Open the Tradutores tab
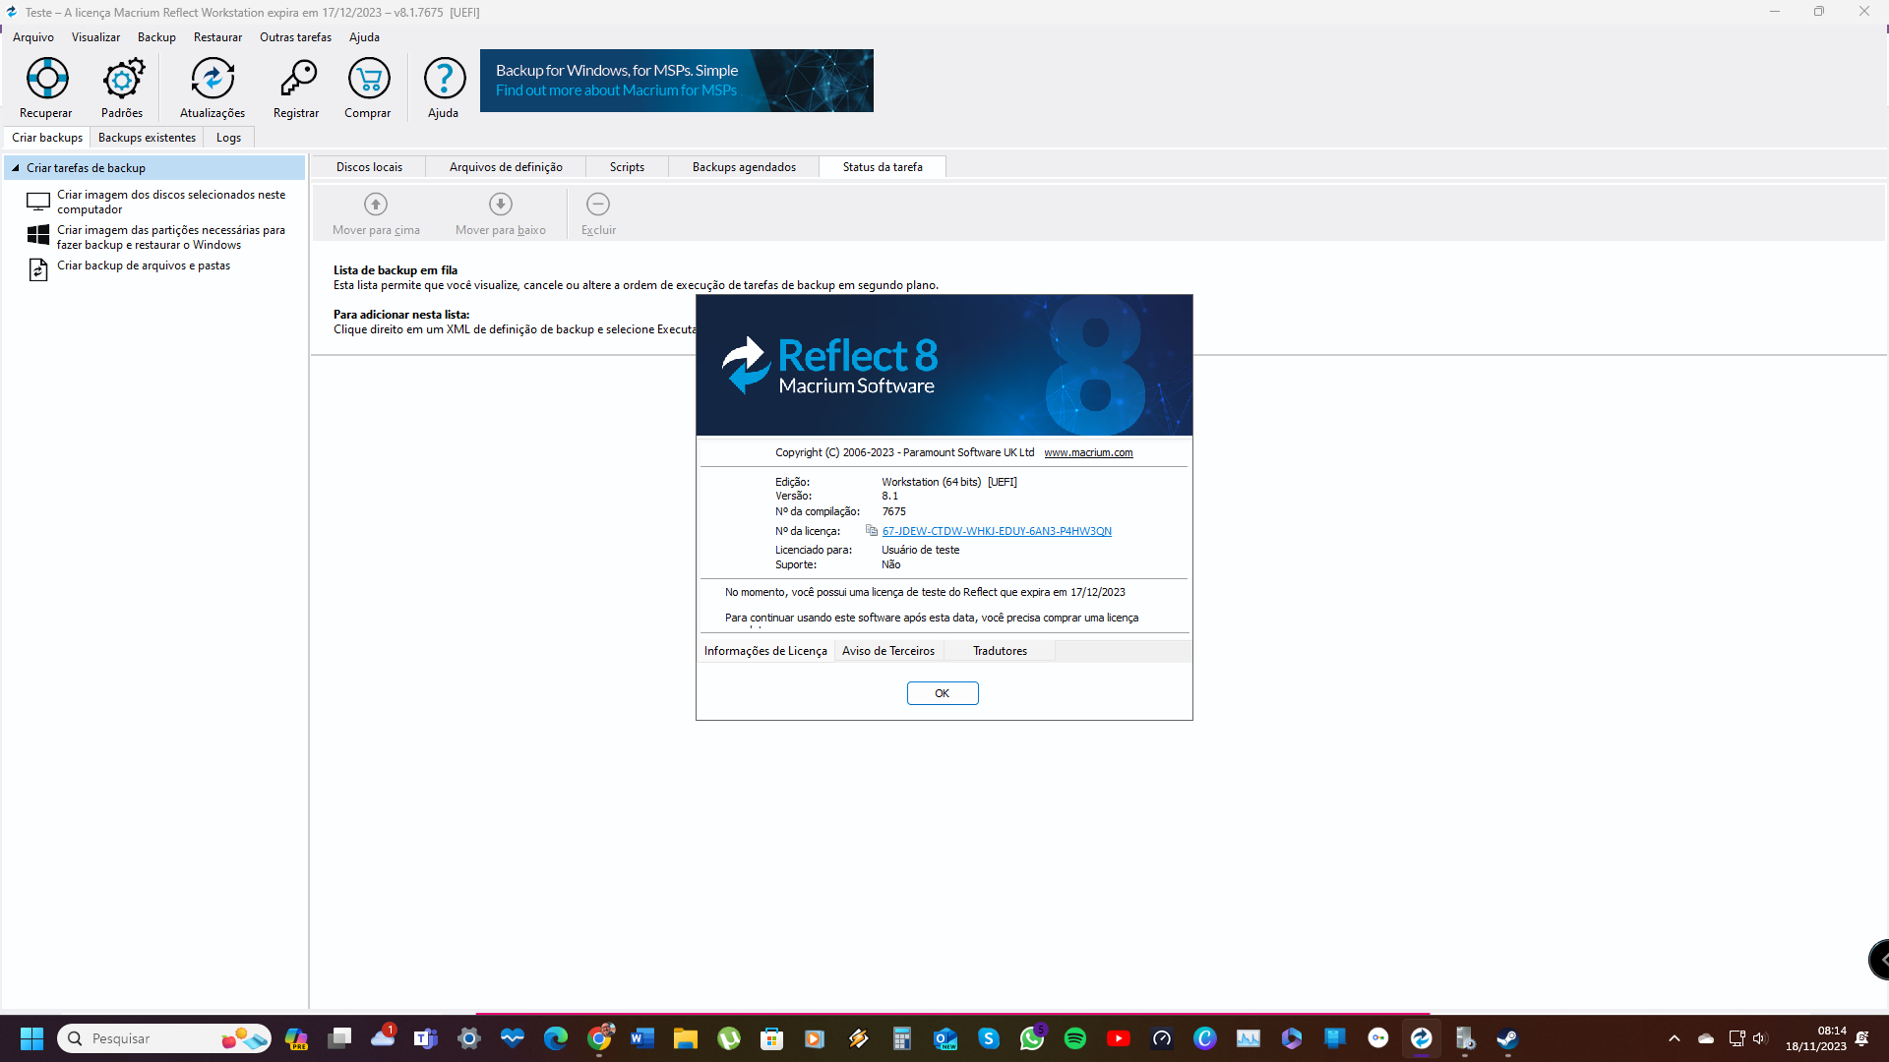 point(1000,651)
